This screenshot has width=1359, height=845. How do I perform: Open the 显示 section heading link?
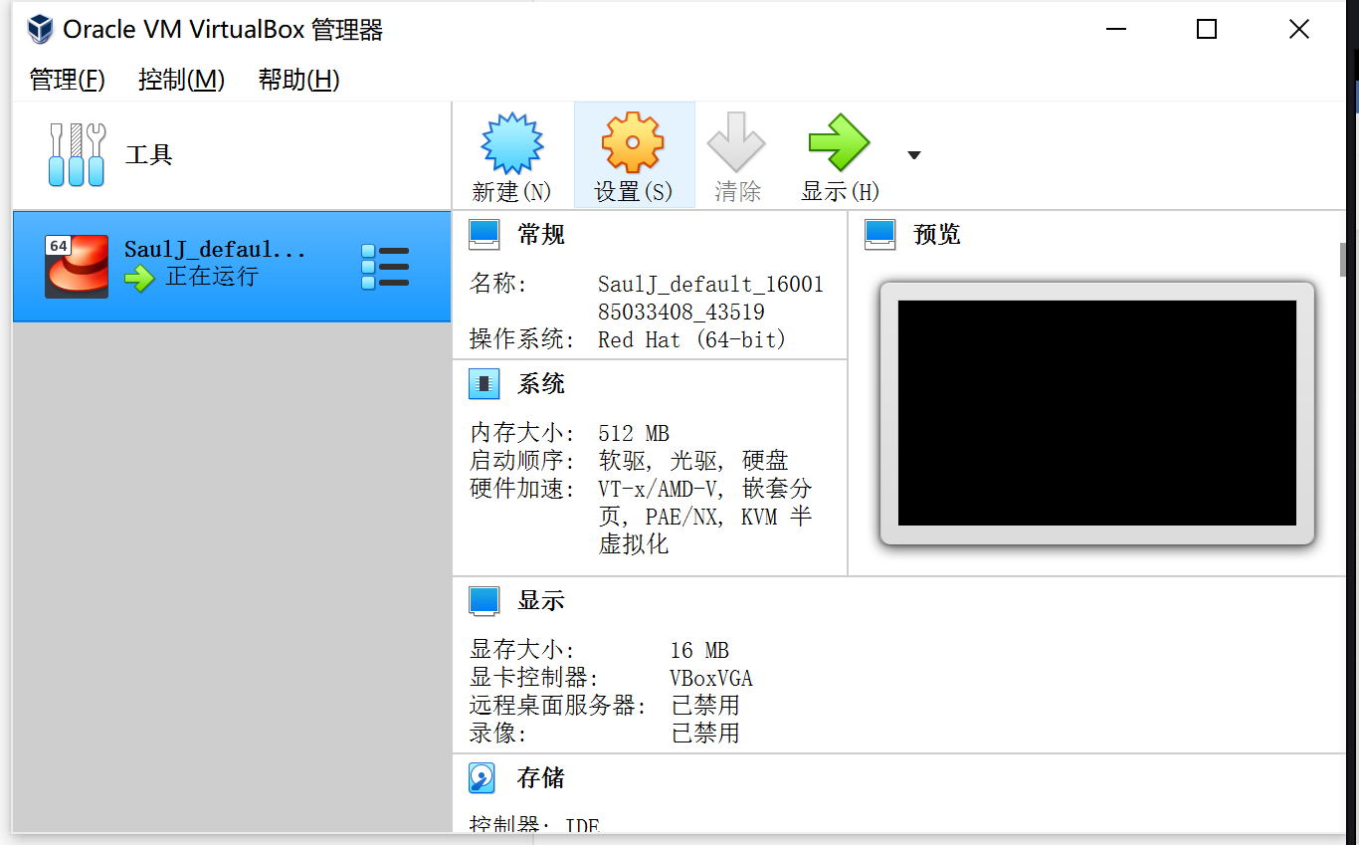[x=541, y=601]
